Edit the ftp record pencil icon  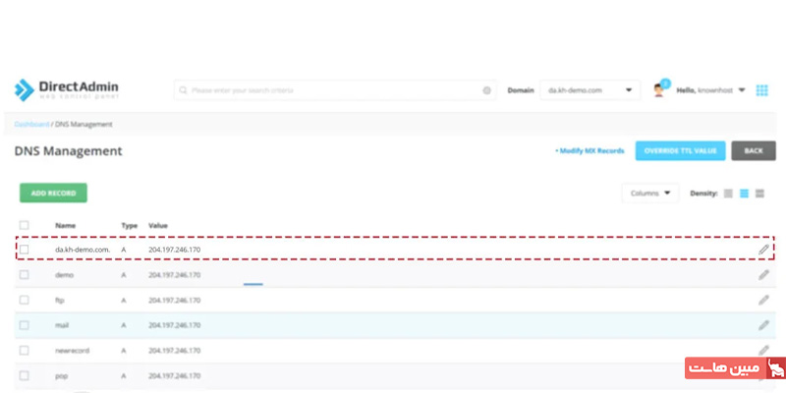coord(763,300)
